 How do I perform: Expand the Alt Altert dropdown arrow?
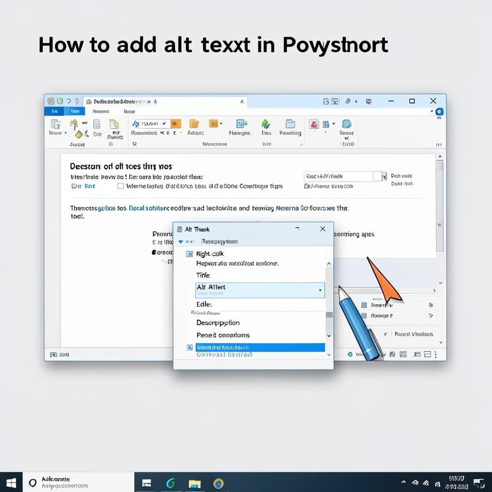(x=320, y=290)
